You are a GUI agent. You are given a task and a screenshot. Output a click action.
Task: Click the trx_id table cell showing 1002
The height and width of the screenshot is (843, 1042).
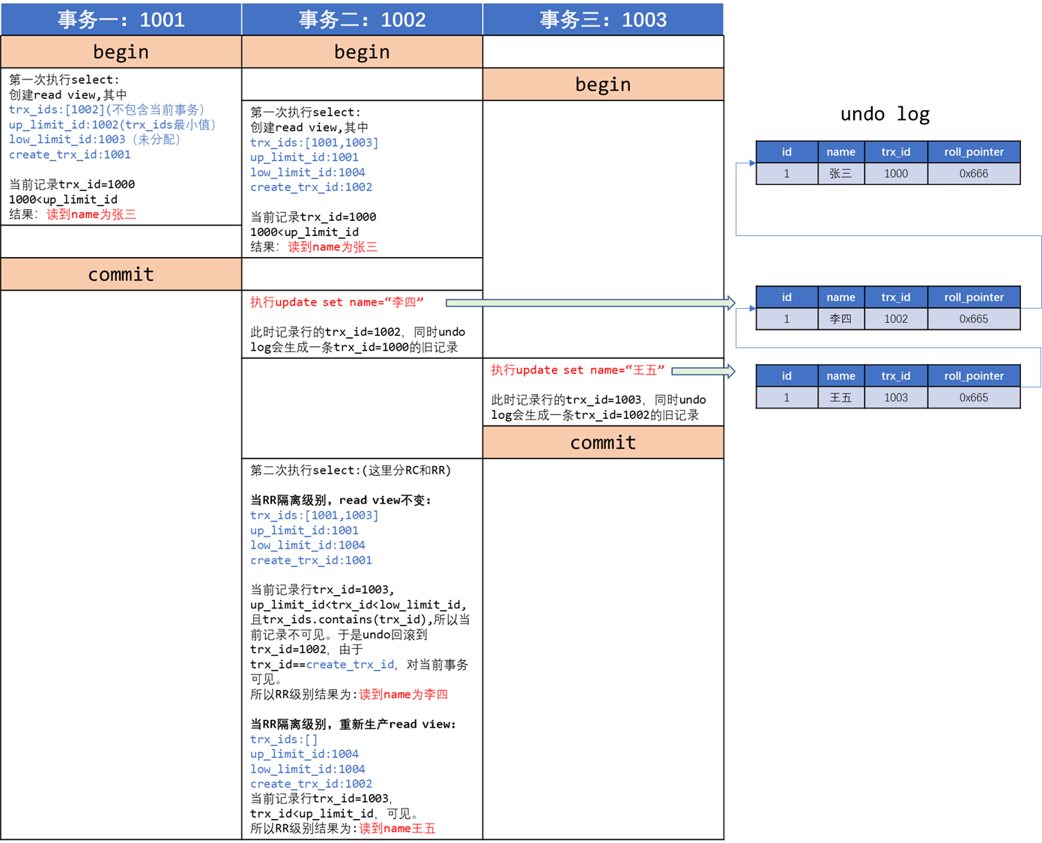896,318
